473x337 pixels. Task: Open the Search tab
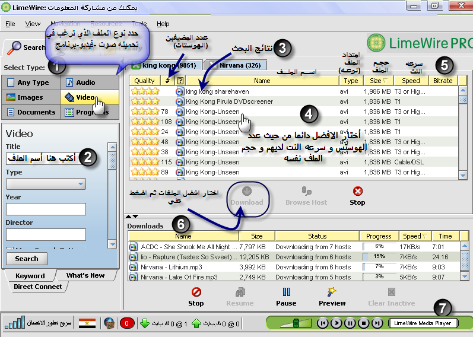[x=26, y=47]
